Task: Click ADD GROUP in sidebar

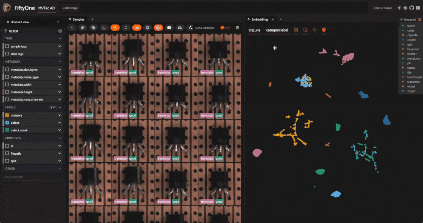Action: point(13,177)
